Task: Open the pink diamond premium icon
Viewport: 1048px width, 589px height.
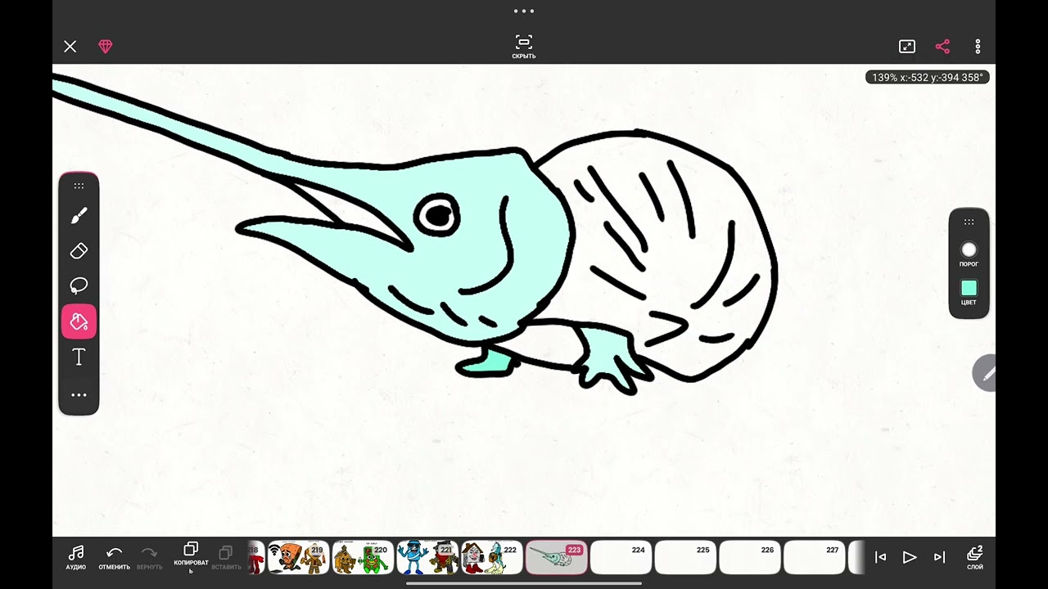Action: (x=105, y=47)
